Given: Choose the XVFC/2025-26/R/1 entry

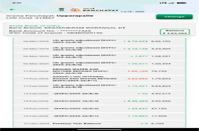Looking at the screenshot, I should [99, 116].
